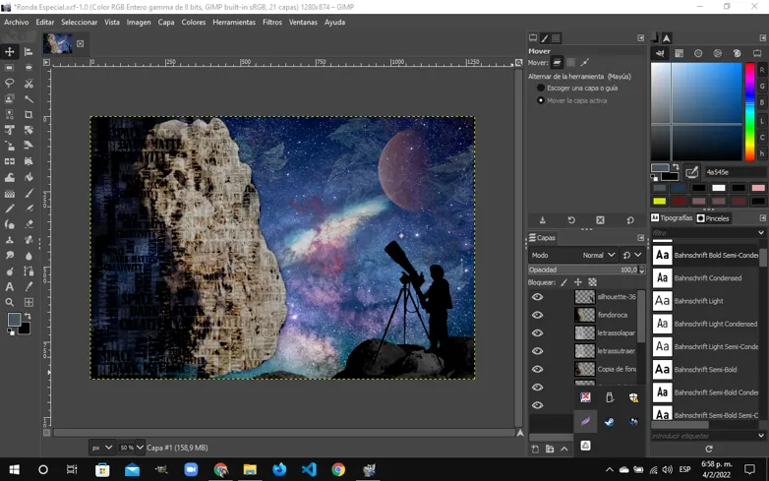Viewport: 769px width, 481px height.
Task: Reset tool options to defaults
Action: click(x=630, y=220)
